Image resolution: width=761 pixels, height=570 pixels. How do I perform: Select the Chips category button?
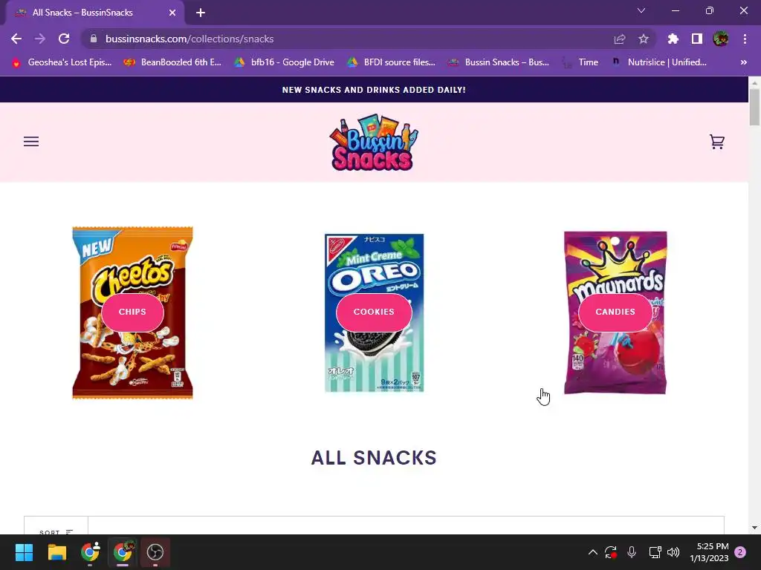pos(132,312)
